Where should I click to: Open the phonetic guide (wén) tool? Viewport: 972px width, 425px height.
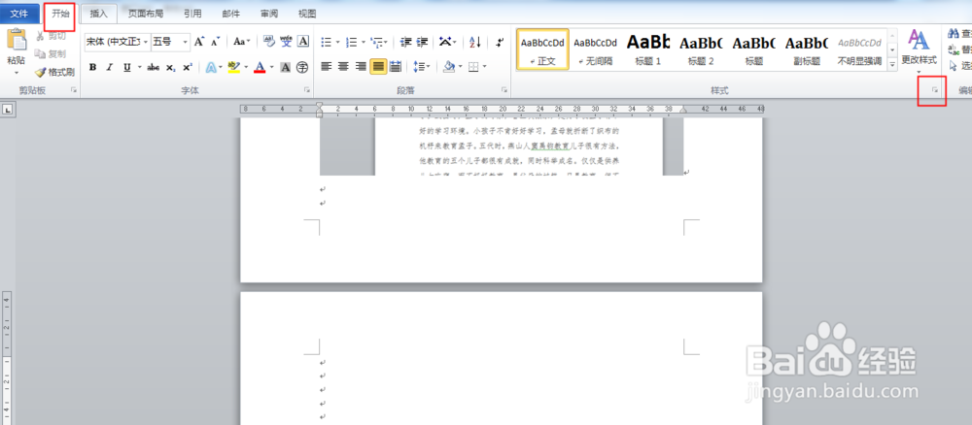tap(286, 42)
